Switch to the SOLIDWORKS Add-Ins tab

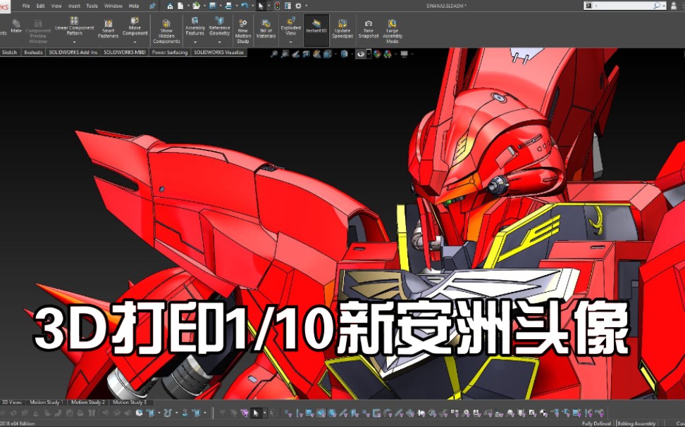[x=73, y=52]
